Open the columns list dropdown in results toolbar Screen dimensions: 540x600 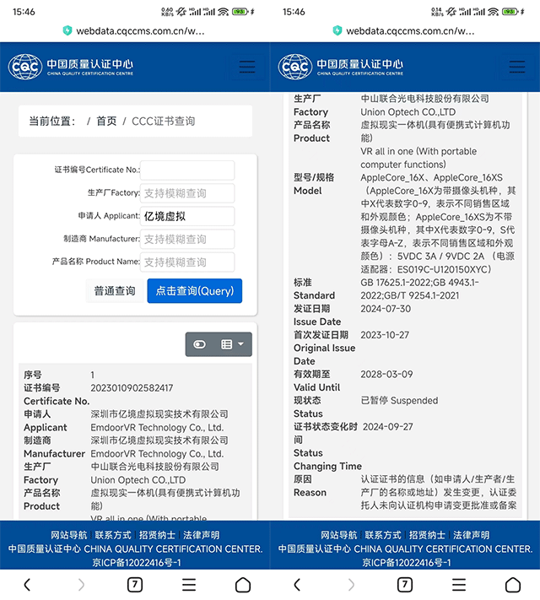point(232,344)
